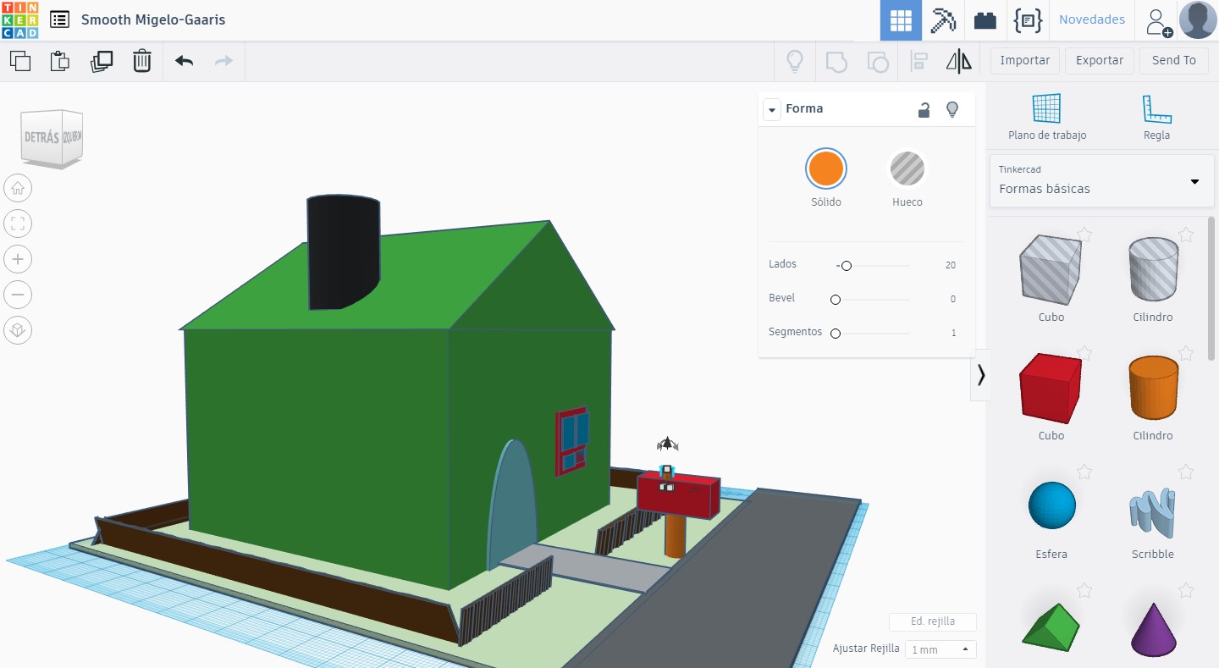Click the Importar button

click(x=1024, y=61)
